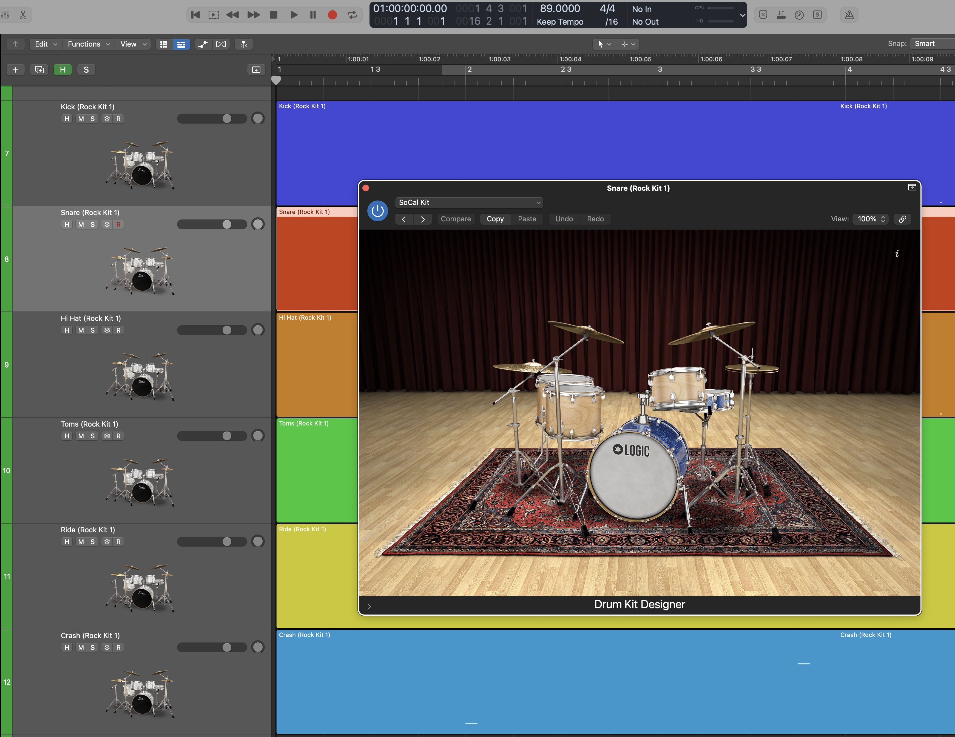
Task: Toggle Cycle mode in transport bar
Action: (x=353, y=15)
